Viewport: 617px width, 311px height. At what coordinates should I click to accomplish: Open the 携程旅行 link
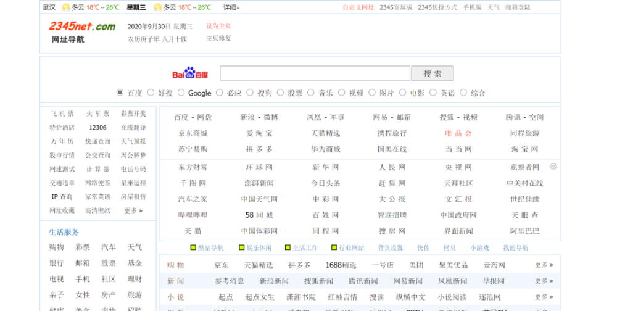pos(392,133)
